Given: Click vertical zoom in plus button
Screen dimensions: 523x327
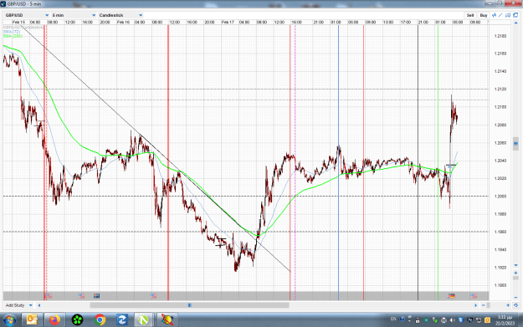Looking at the screenshot, I should point(515,273).
